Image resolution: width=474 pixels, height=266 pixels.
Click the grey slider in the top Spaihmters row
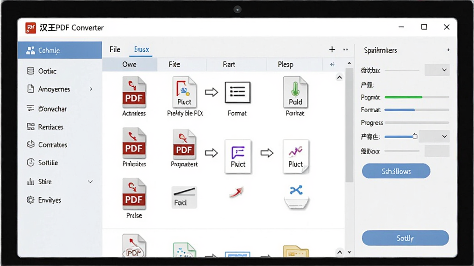point(402,70)
